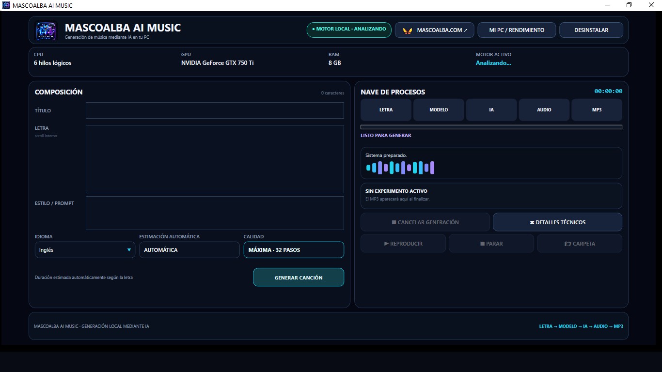
Task: Click the generation progress bar
Action: [x=491, y=127]
